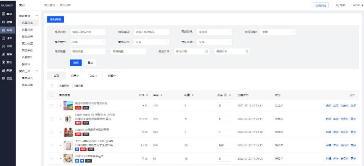The height and width of the screenshot is (166, 364).
Task: Open the product brand dropdown showing 全部
Action: [x=278, y=32]
